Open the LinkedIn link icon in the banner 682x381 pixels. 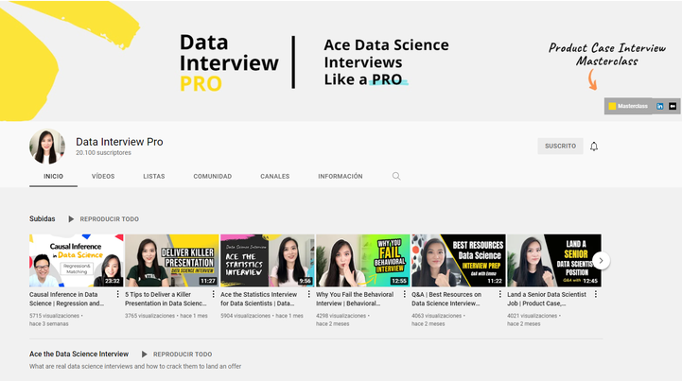[660, 106]
